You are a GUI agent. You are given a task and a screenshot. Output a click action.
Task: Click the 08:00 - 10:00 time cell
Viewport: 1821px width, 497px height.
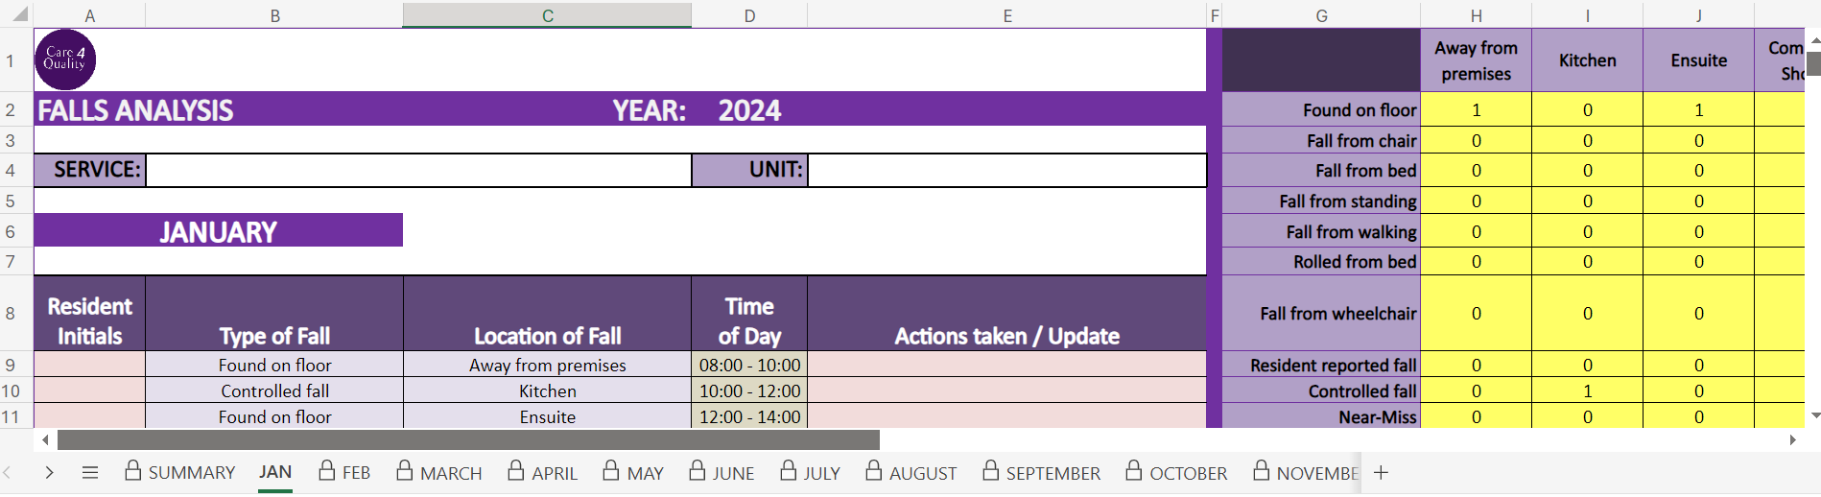coord(749,366)
